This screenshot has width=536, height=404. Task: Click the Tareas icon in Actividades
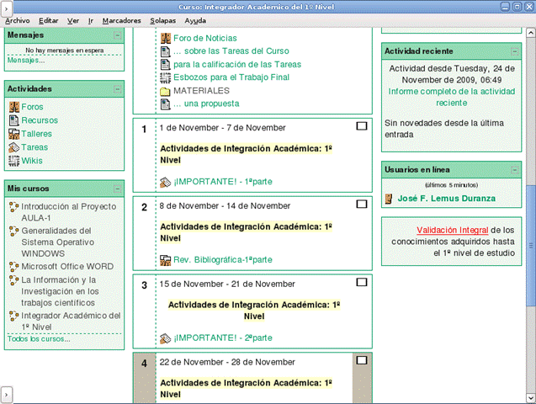(x=14, y=147)
